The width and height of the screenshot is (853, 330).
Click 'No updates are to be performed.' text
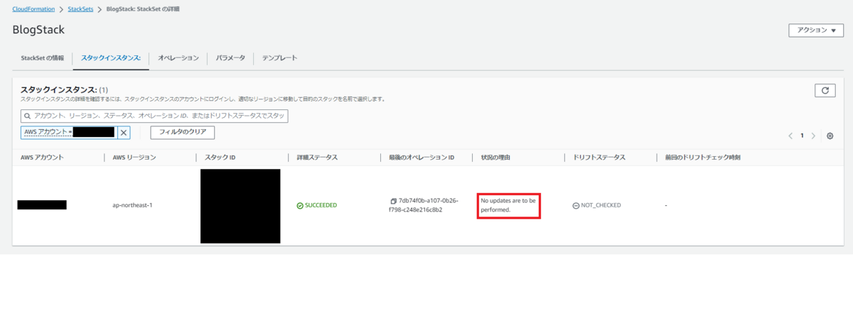click(x=508, y=205)
